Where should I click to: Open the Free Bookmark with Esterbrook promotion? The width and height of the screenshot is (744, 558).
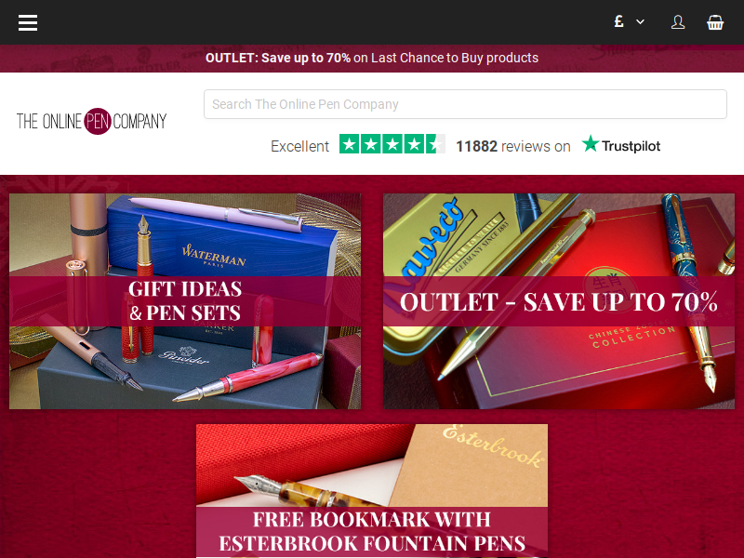[372, 491]
